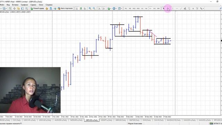This screenshot has height=125, width=222.
Task: Open the Strategy Tester icon
Action: coord(26,8)
